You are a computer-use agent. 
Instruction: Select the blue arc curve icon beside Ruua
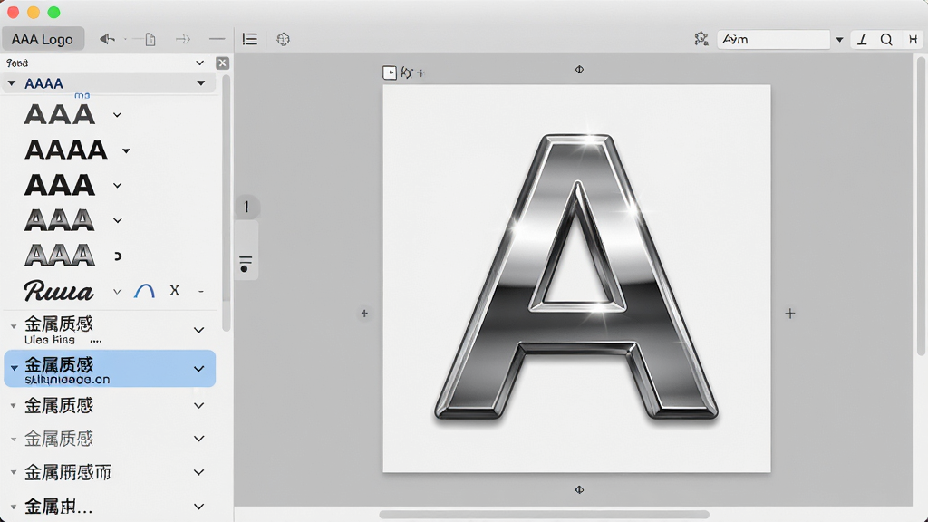(x=144, y=291)
